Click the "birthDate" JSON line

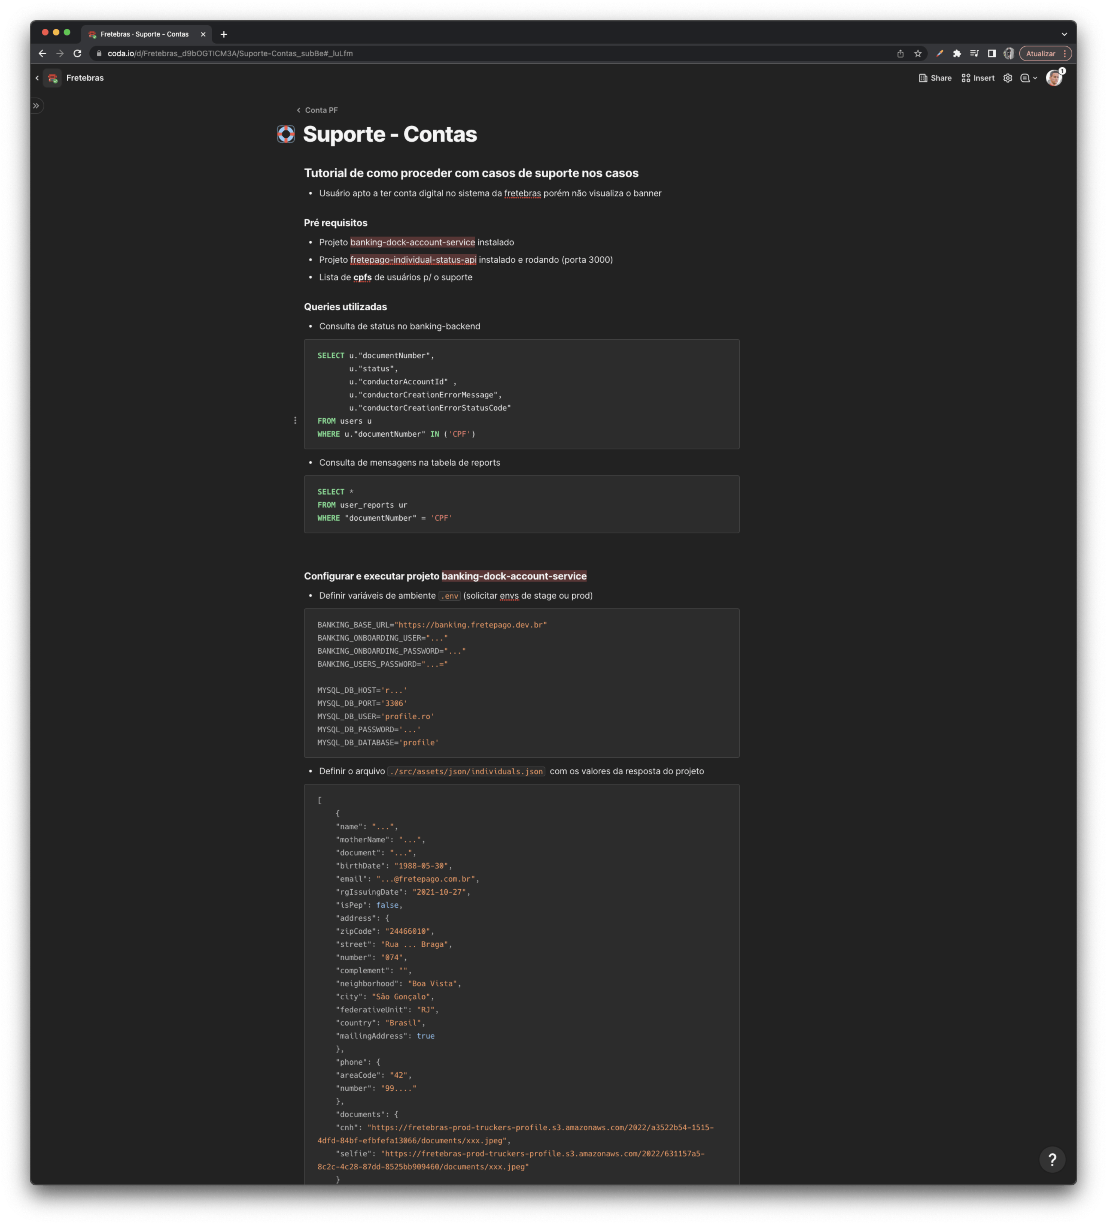click(394, 866)
